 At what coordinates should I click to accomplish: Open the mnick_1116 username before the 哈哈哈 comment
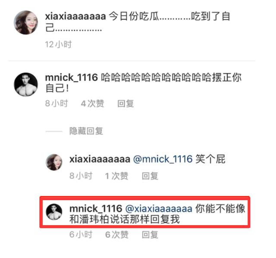click(72, 78)
